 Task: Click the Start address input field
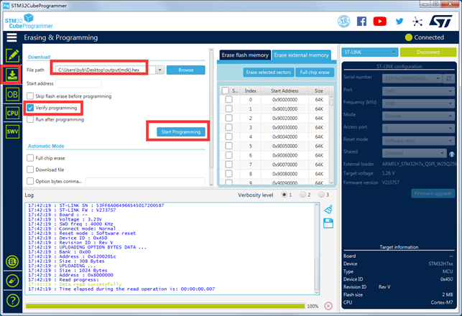(78, 83)
